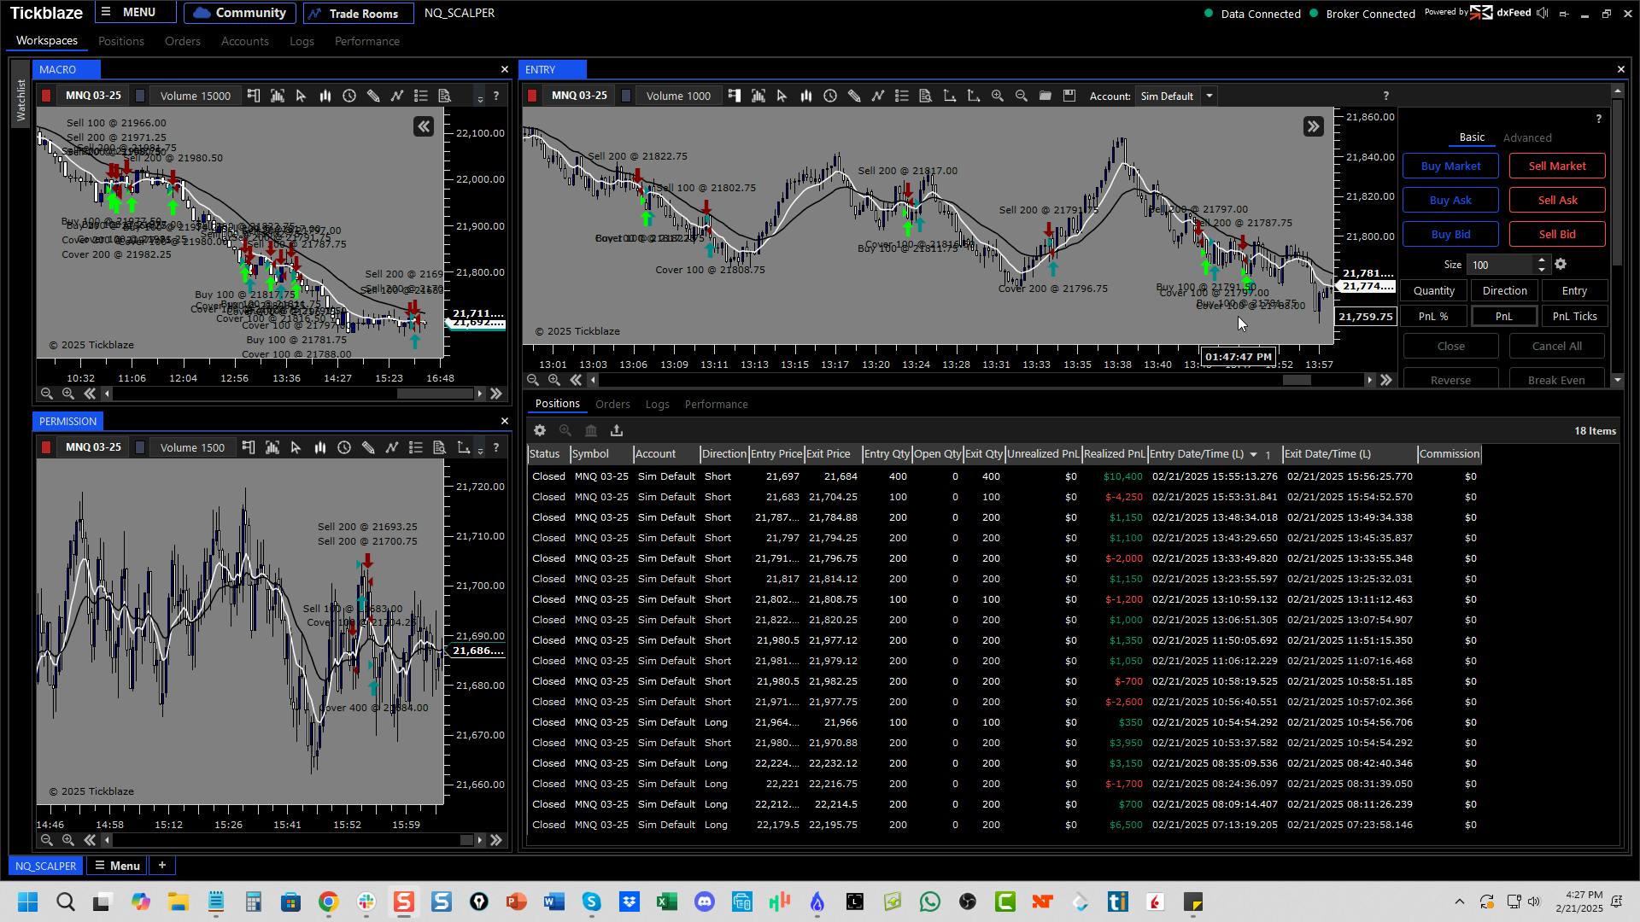Expand the PERMISSION toolbar overflow chevron
Viewport: 1640px width, 922px height.
(x=480, y=450)
